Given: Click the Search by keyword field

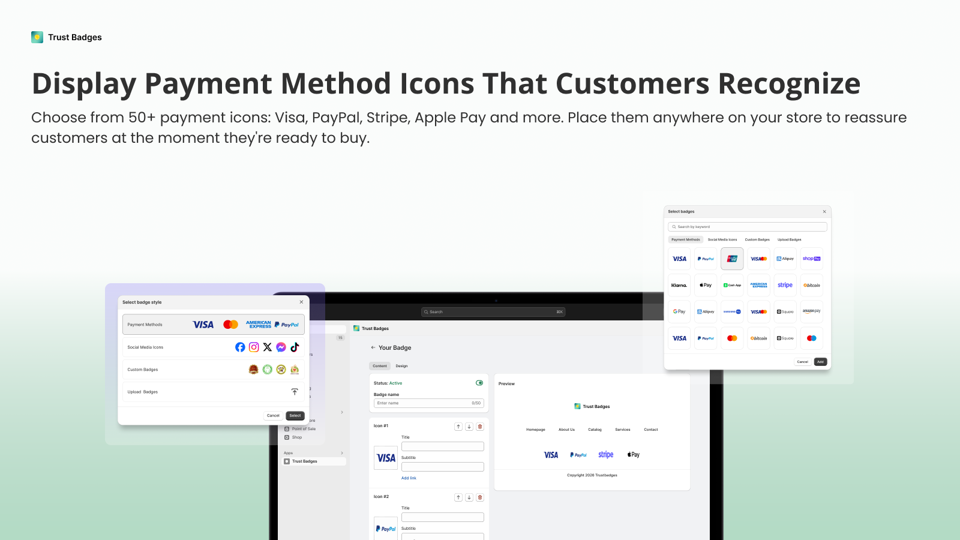Looking at the screenshot, I should point(747,227).
